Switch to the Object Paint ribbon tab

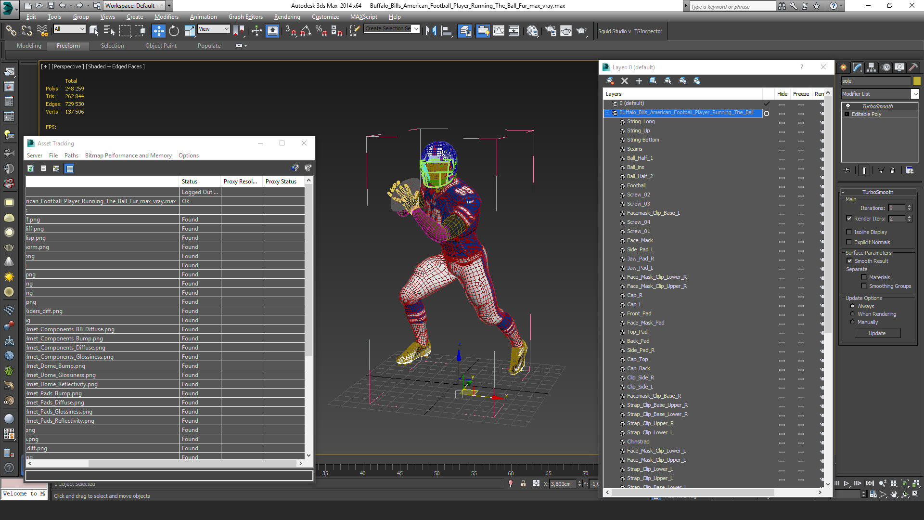tap(161, 46)
